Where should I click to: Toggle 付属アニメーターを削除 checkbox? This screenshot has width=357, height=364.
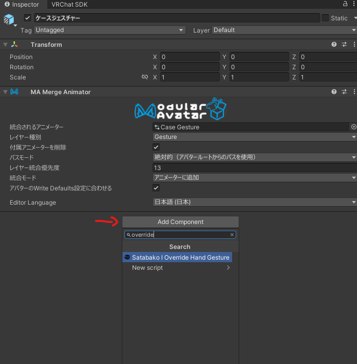point(156,147)
